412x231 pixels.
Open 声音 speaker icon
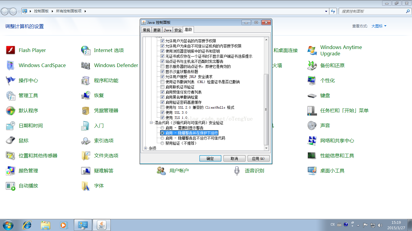point(312,125)
